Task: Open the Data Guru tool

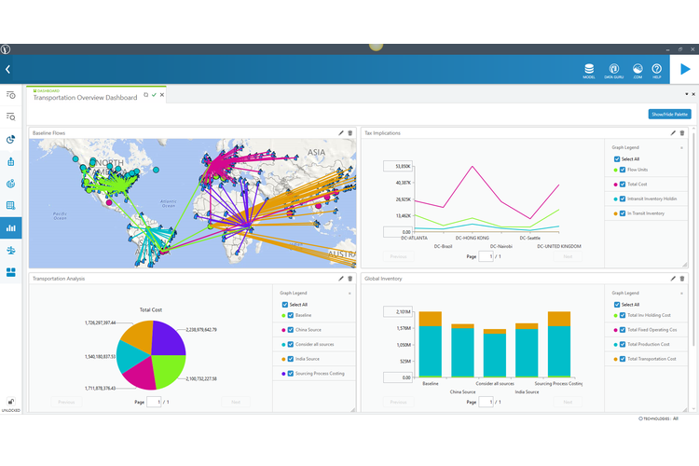Action: click(x=614, y=69)
